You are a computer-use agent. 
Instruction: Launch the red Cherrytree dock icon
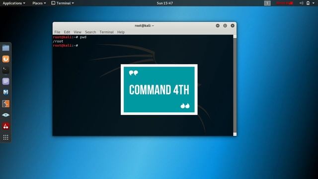5,126
